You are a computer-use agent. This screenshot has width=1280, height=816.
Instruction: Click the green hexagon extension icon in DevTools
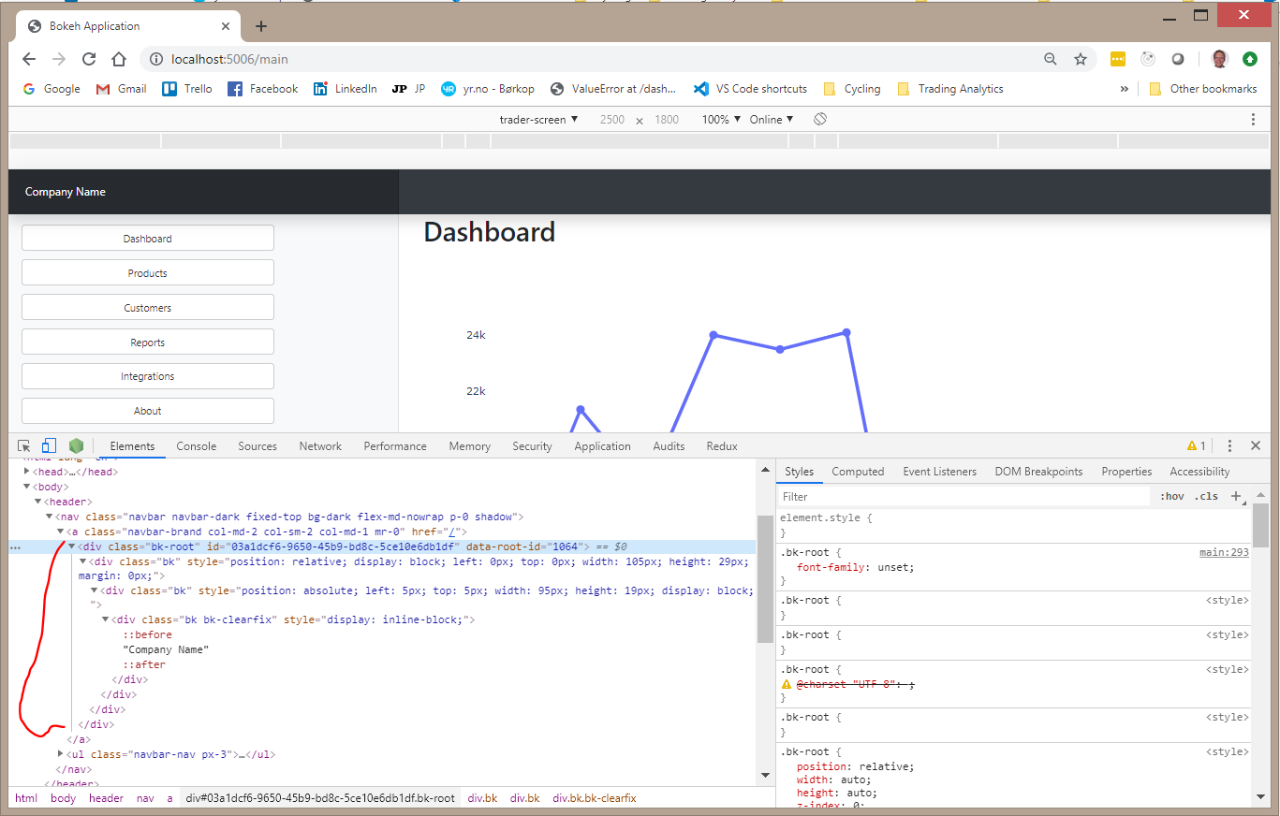point(76,445)
